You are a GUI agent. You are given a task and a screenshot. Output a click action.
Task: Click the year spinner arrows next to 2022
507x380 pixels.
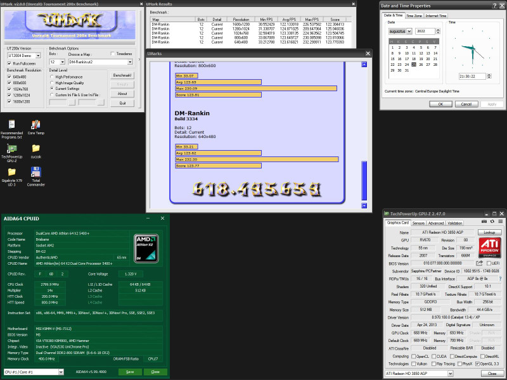click(438, 31)
